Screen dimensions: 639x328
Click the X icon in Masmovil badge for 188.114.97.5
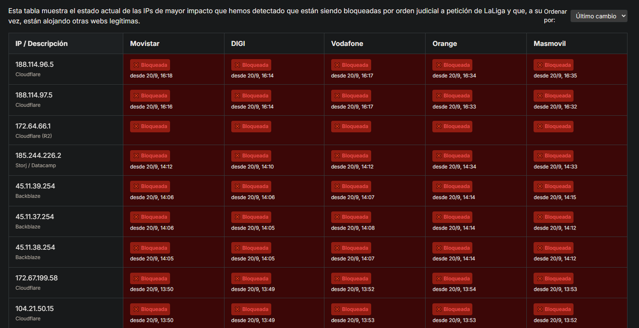[x=539, y=96]
